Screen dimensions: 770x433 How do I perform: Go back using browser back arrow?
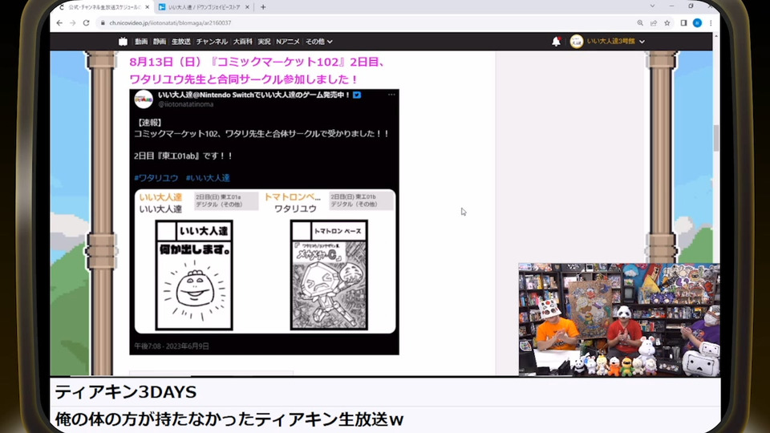59,23
